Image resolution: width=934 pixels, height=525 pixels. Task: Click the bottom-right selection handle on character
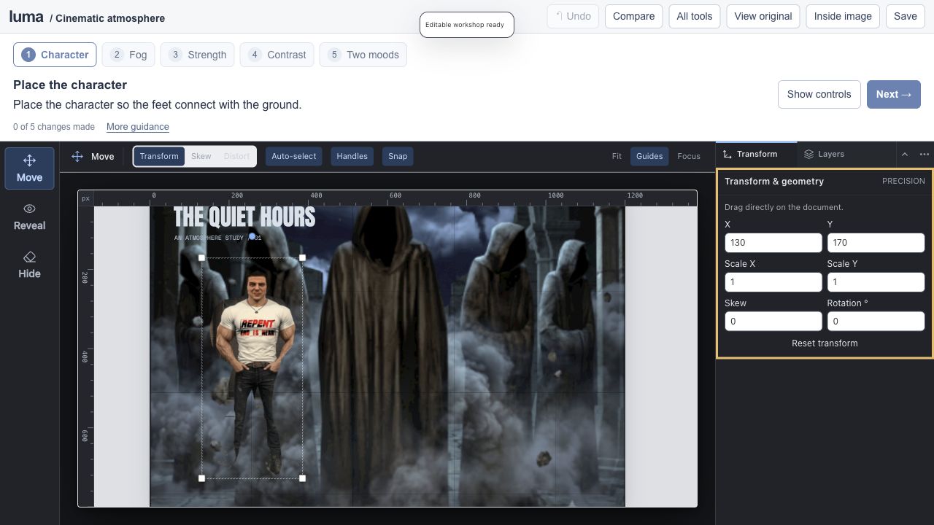pyautogui.click(x=302, y=478)
